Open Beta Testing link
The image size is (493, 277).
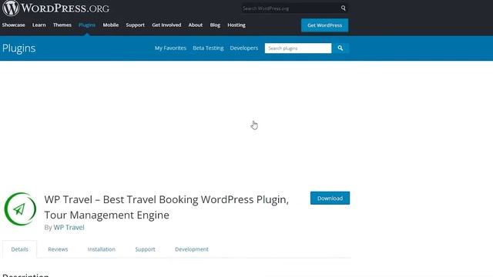(x=208, y=48)
